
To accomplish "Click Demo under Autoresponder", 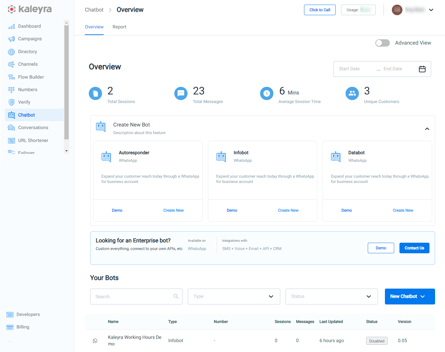I will pos(117,210).
